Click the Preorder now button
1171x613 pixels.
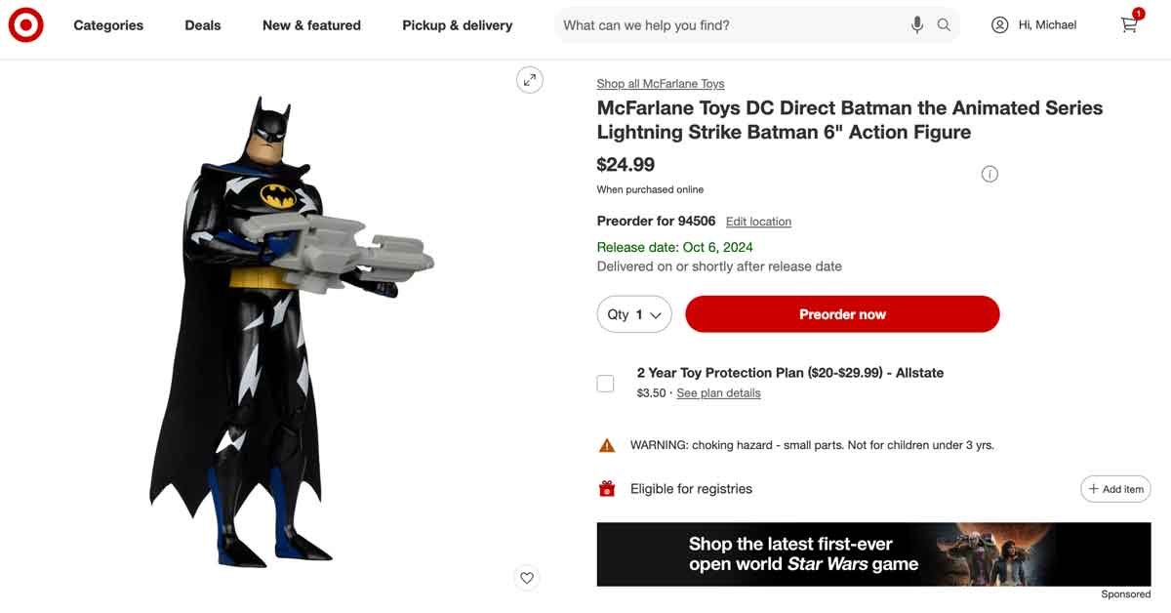coord(842,314)
